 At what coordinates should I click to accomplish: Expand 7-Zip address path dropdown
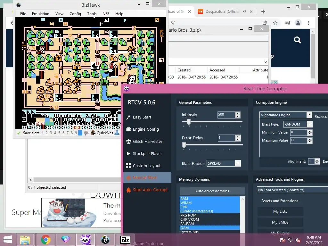tap(266, 62)
